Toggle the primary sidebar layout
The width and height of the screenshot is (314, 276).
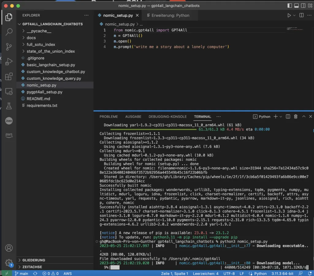click(289, 6)
